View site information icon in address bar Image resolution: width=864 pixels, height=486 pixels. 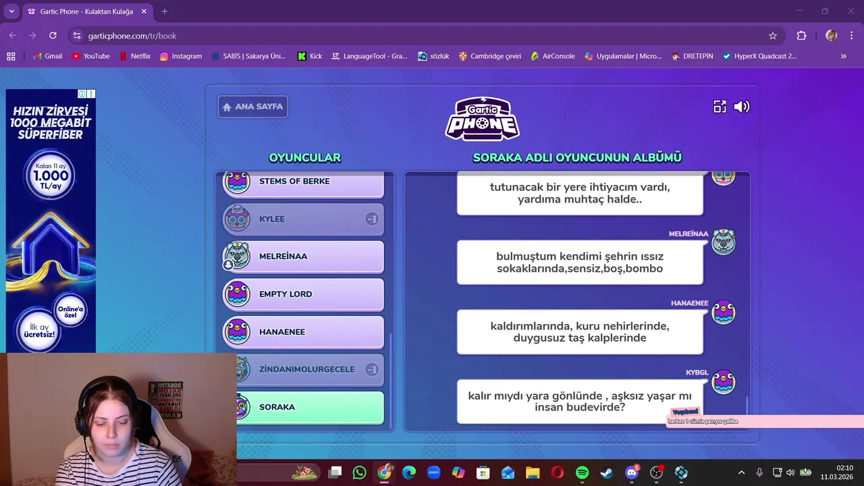coord(76,36)
